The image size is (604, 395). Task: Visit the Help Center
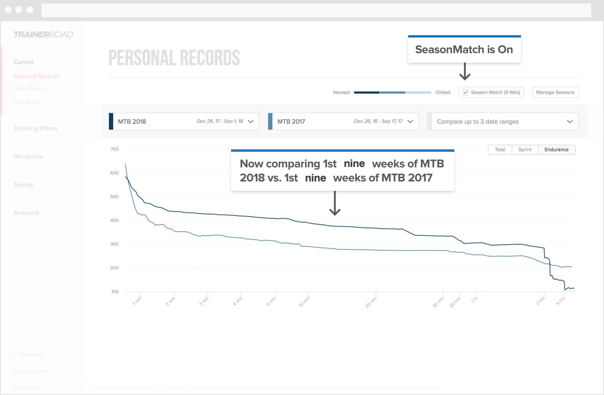29,371
